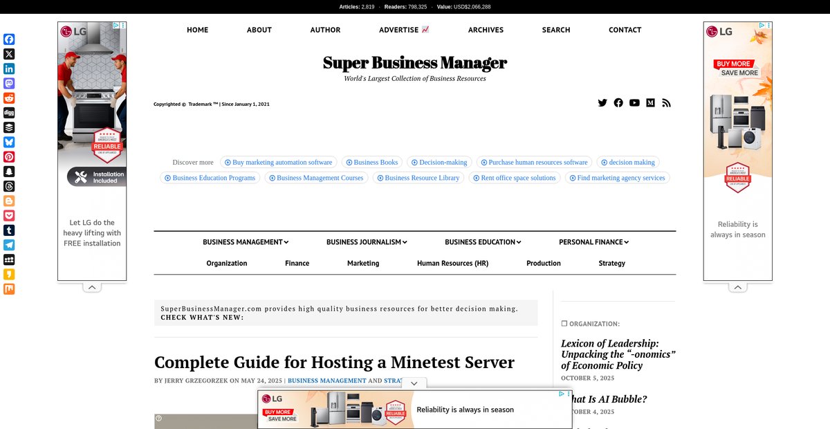Select the lowercase 'decision making' pill
Screen dimensions: 830x429
(x=628, y=162)
